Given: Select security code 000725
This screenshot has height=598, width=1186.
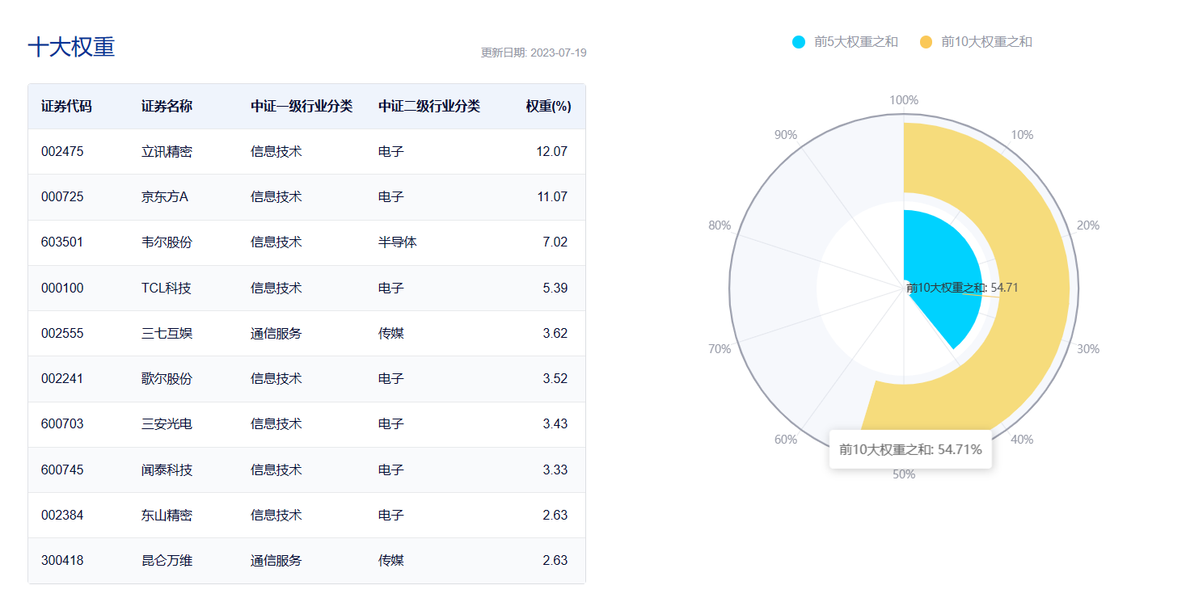Looking at the screenshot, I should [x=62, y=197].
